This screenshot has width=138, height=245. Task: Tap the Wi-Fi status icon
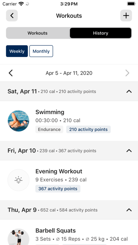click(21, 4)
